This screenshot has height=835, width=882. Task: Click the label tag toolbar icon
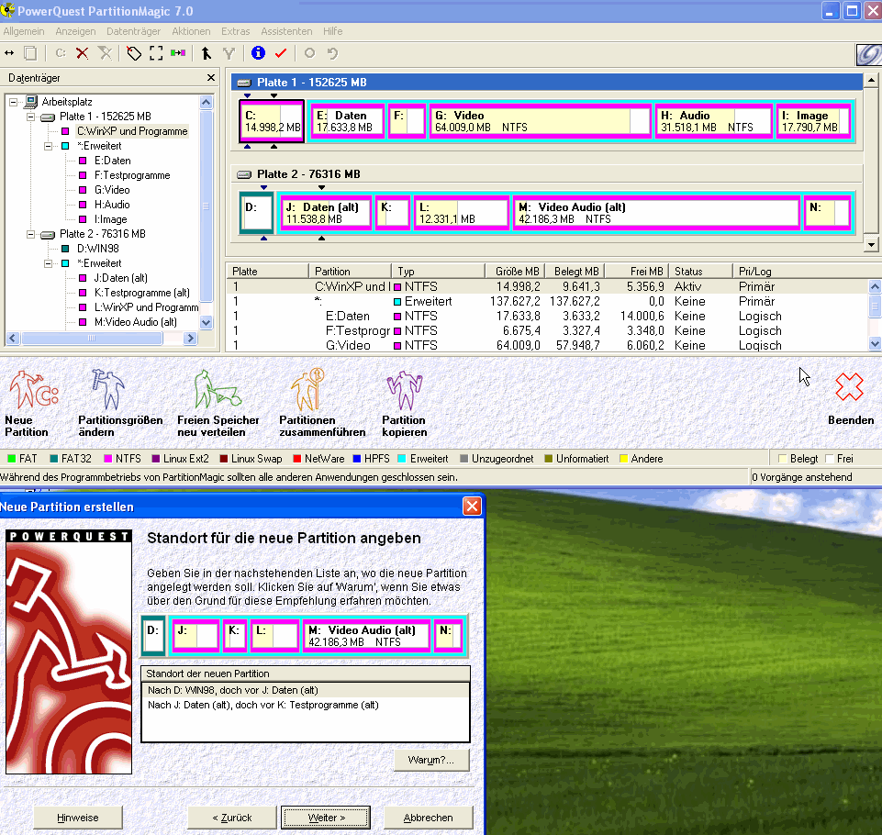tap(134, 53)
